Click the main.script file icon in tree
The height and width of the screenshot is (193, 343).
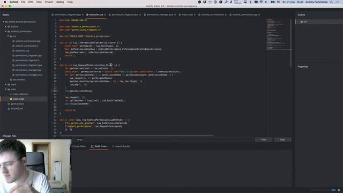[11, 99]
